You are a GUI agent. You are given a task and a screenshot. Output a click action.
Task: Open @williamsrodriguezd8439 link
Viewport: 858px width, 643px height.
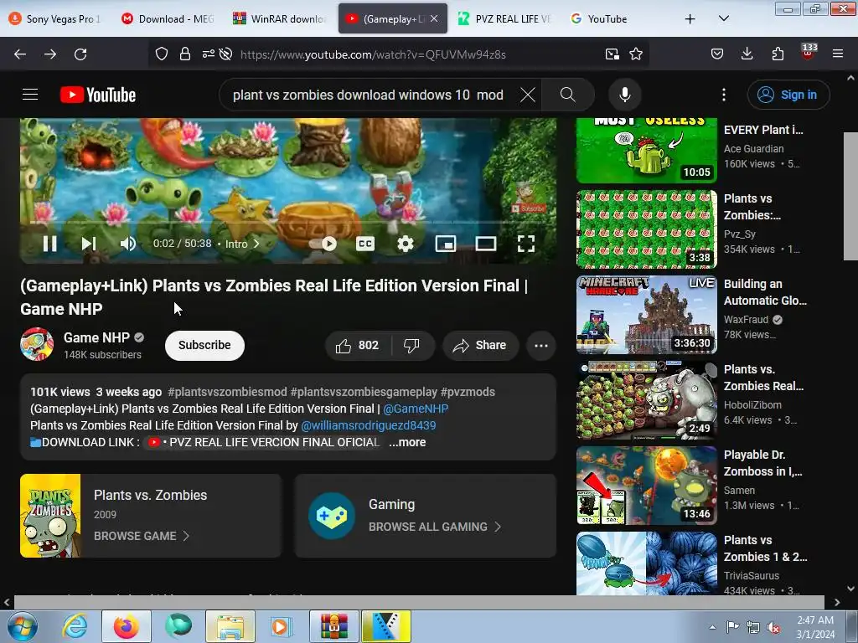pyautogui.click(x=369, y=425)
